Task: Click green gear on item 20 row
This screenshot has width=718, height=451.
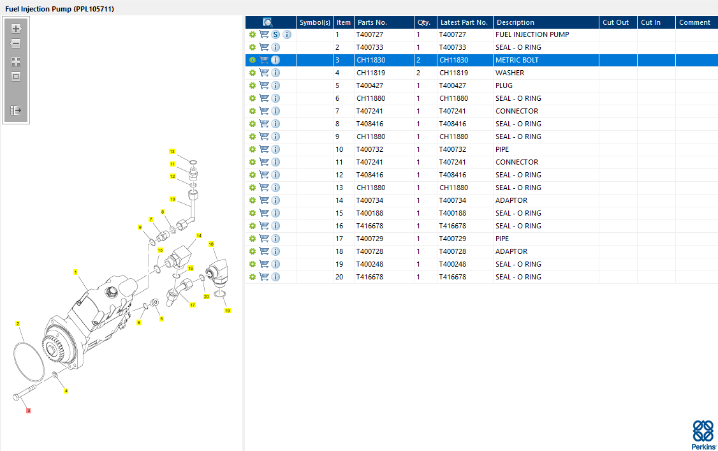Action: coord(253,277)
